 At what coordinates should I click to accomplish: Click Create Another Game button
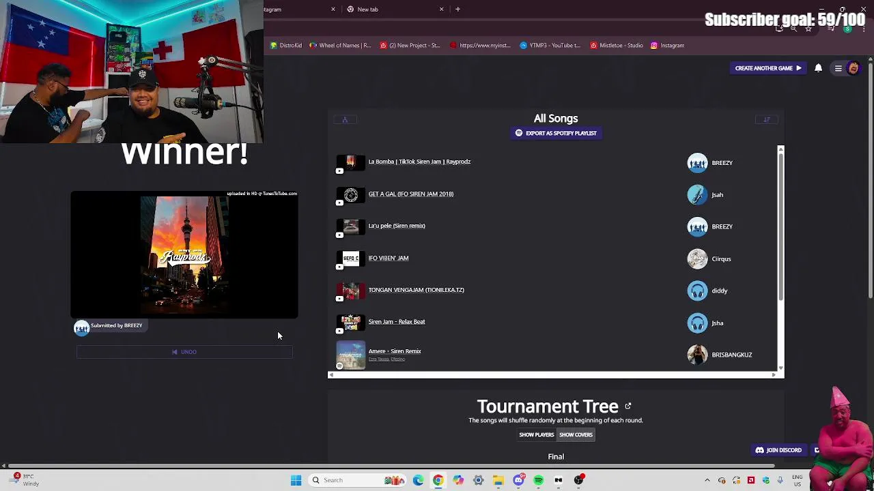[768, 68]
